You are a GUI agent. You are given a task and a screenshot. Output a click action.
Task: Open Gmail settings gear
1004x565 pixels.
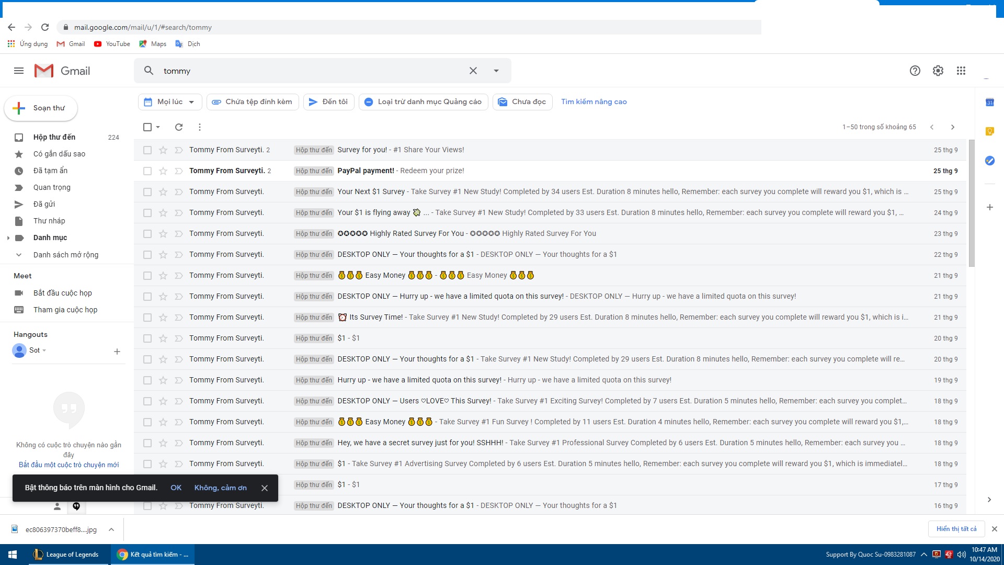click(938, 71)
